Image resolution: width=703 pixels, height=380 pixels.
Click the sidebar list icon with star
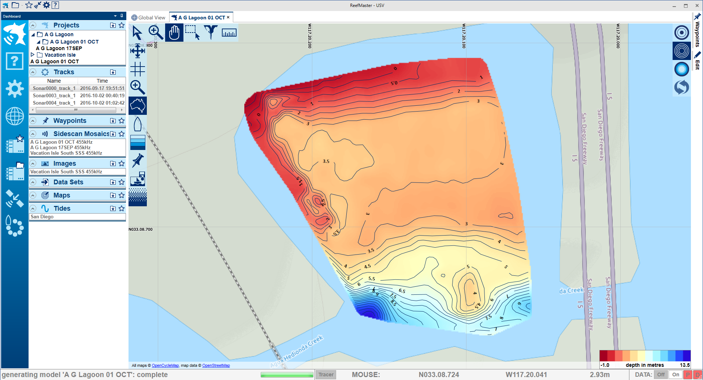[x=15, y=144]
